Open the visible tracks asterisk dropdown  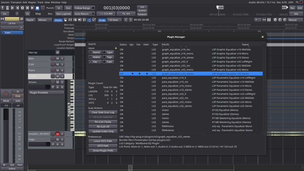pyautogui.click(x=258, y=20)
